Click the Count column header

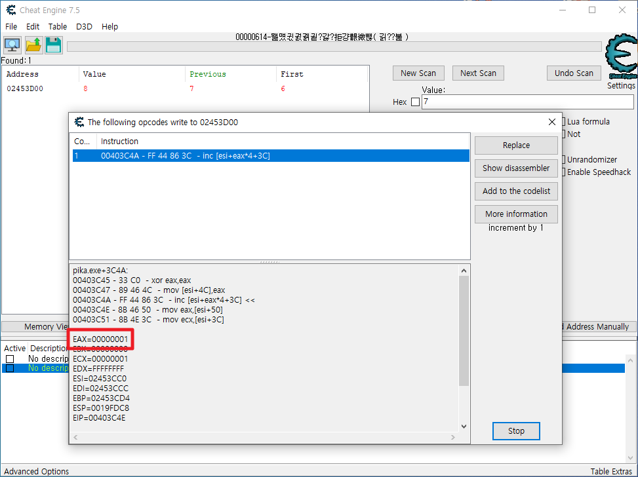click(x=83, y=141)
